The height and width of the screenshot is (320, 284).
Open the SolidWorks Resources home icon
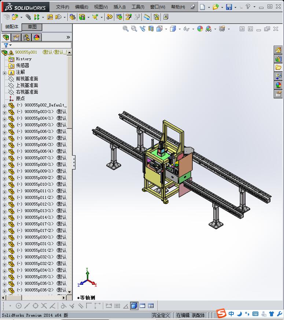click(x=278, y=50)
